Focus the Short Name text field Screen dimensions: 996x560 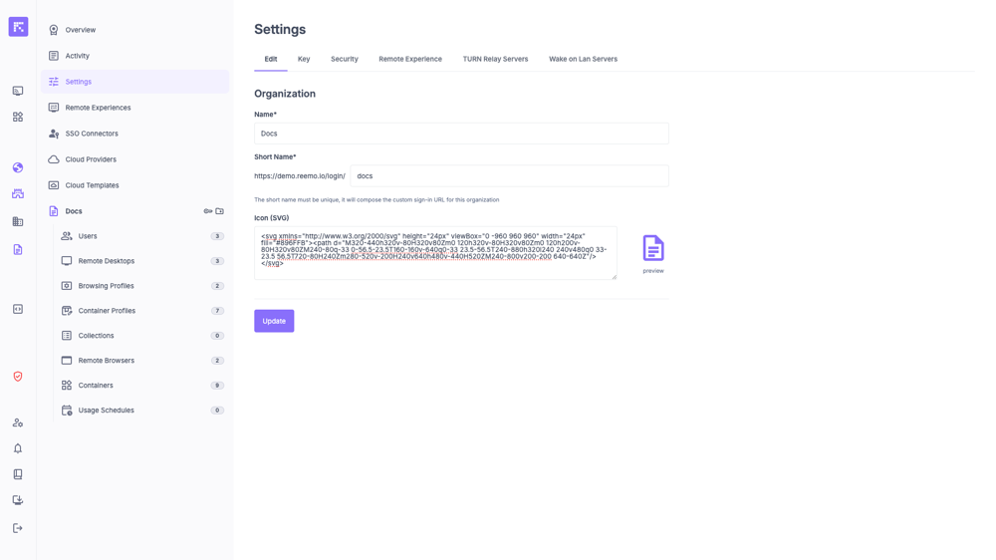[509, 176]
